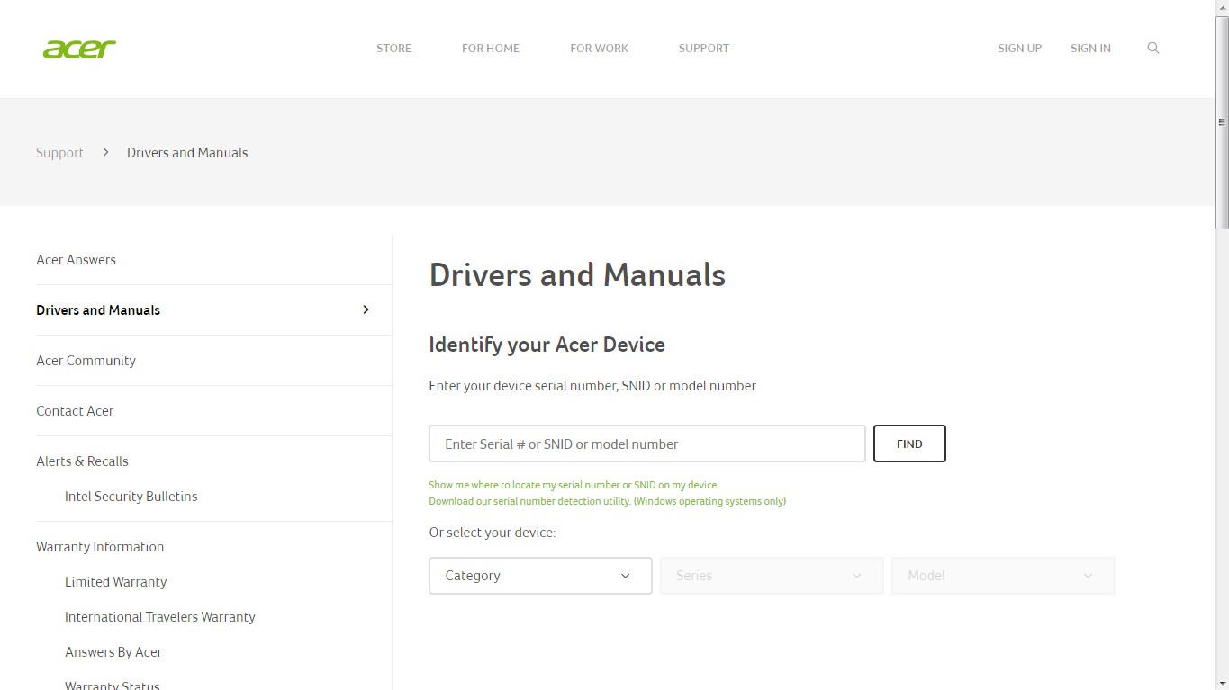The image size is (1229, 690).
Task: Click the Acer logo
Action: pos(79,49)
